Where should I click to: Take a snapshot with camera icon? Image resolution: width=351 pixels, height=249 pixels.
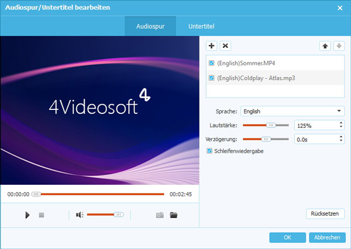(x=160, y=215)
